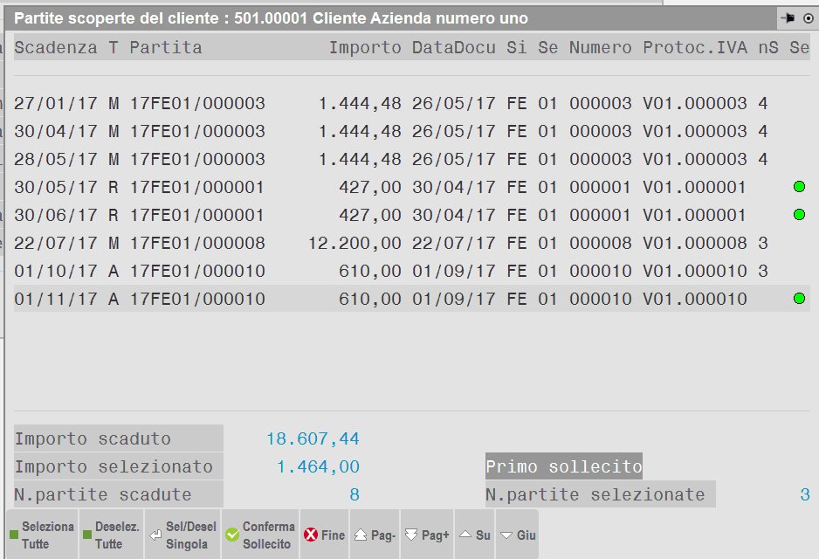This screenshot has width=819, height=559.
Task: Move down with the Giu button
Action: (x=517, y=535)
